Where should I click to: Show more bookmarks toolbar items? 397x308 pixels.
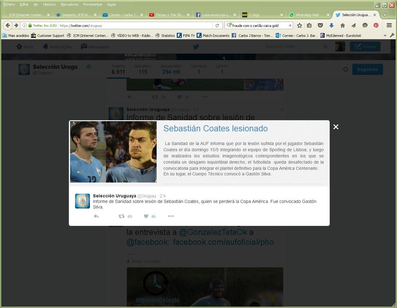385,35
